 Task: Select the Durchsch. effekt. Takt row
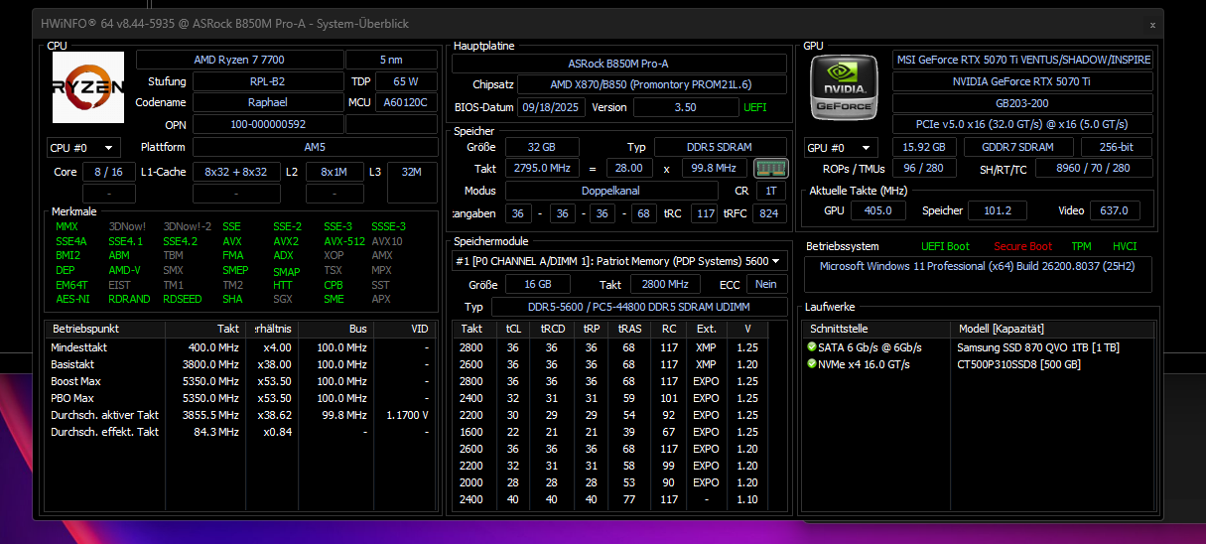pyautogui.click(x=241, y=432)
